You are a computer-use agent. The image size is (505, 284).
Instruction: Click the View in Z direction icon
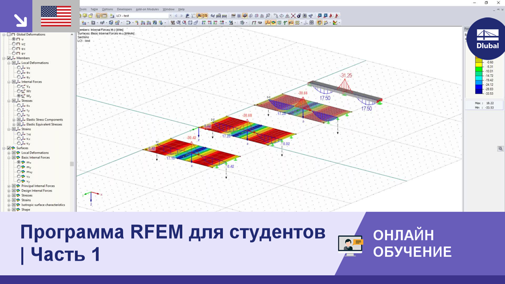click(x=215, y=23)
